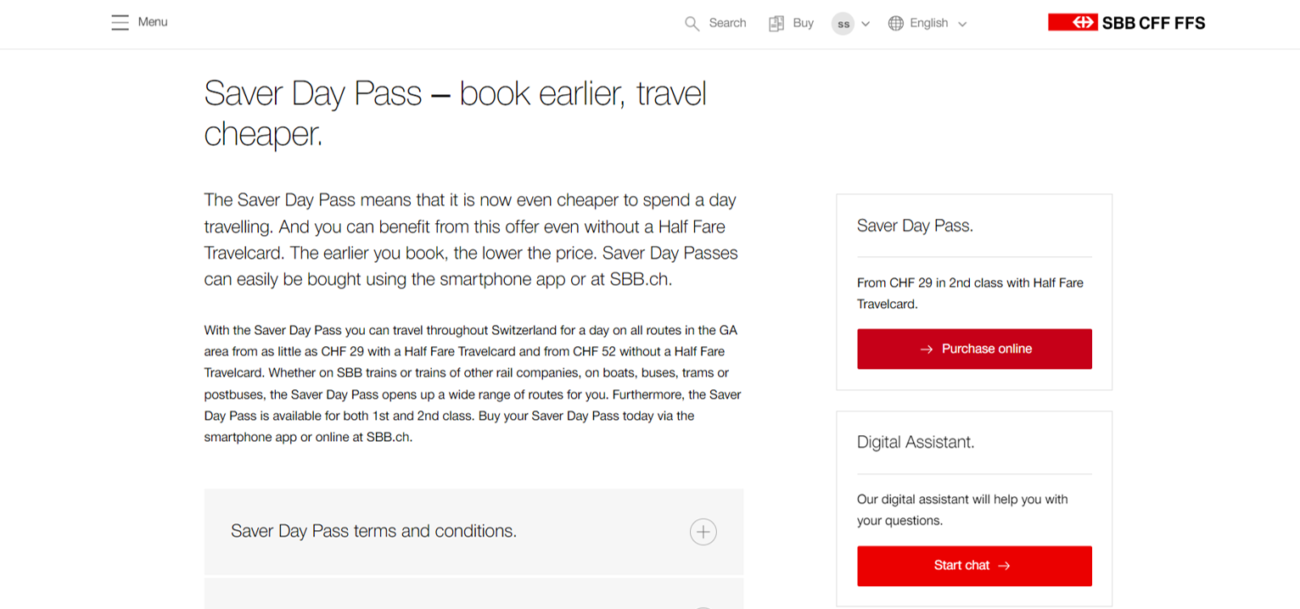
Task: Click the Purchase online button
Action: (x=974, y=349)
